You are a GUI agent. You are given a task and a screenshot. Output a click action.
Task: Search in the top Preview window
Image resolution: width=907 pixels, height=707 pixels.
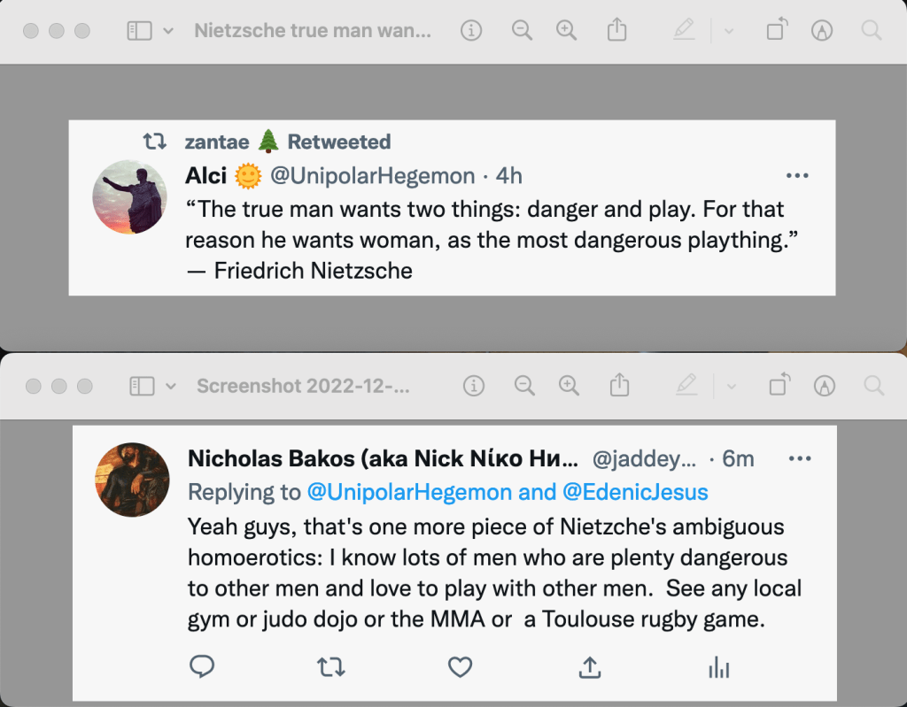(872, 31)
